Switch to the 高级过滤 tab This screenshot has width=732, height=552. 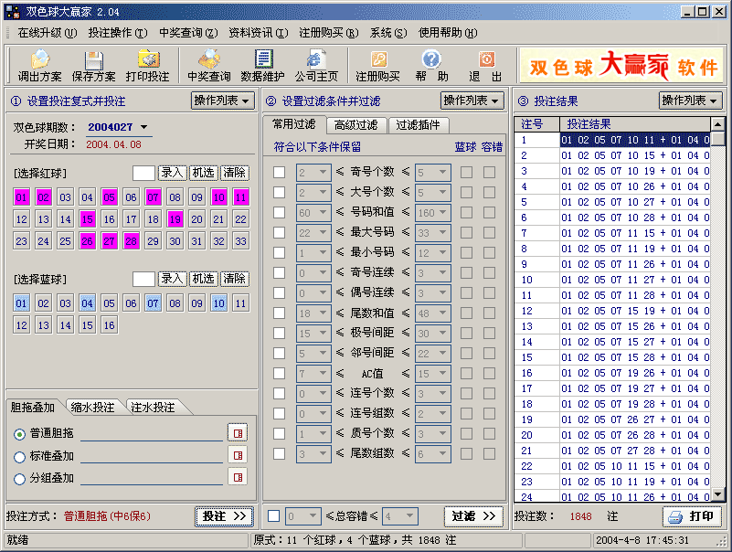355,125
